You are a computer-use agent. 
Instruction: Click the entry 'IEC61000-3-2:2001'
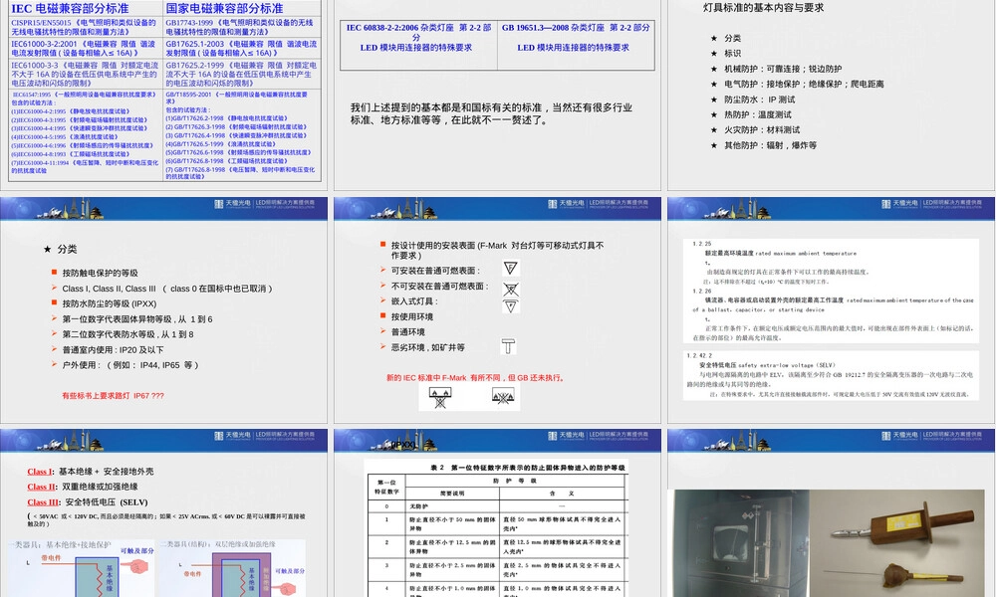click(x=84, y=48)
